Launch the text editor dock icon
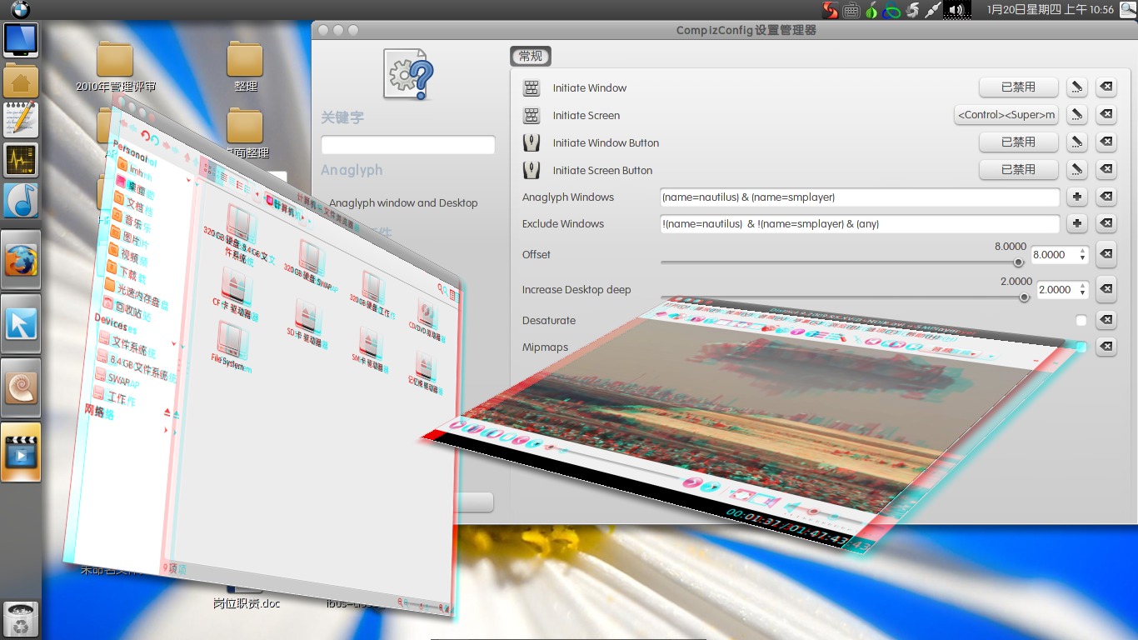The image size is (1138, 640). (x=21, y=119)
